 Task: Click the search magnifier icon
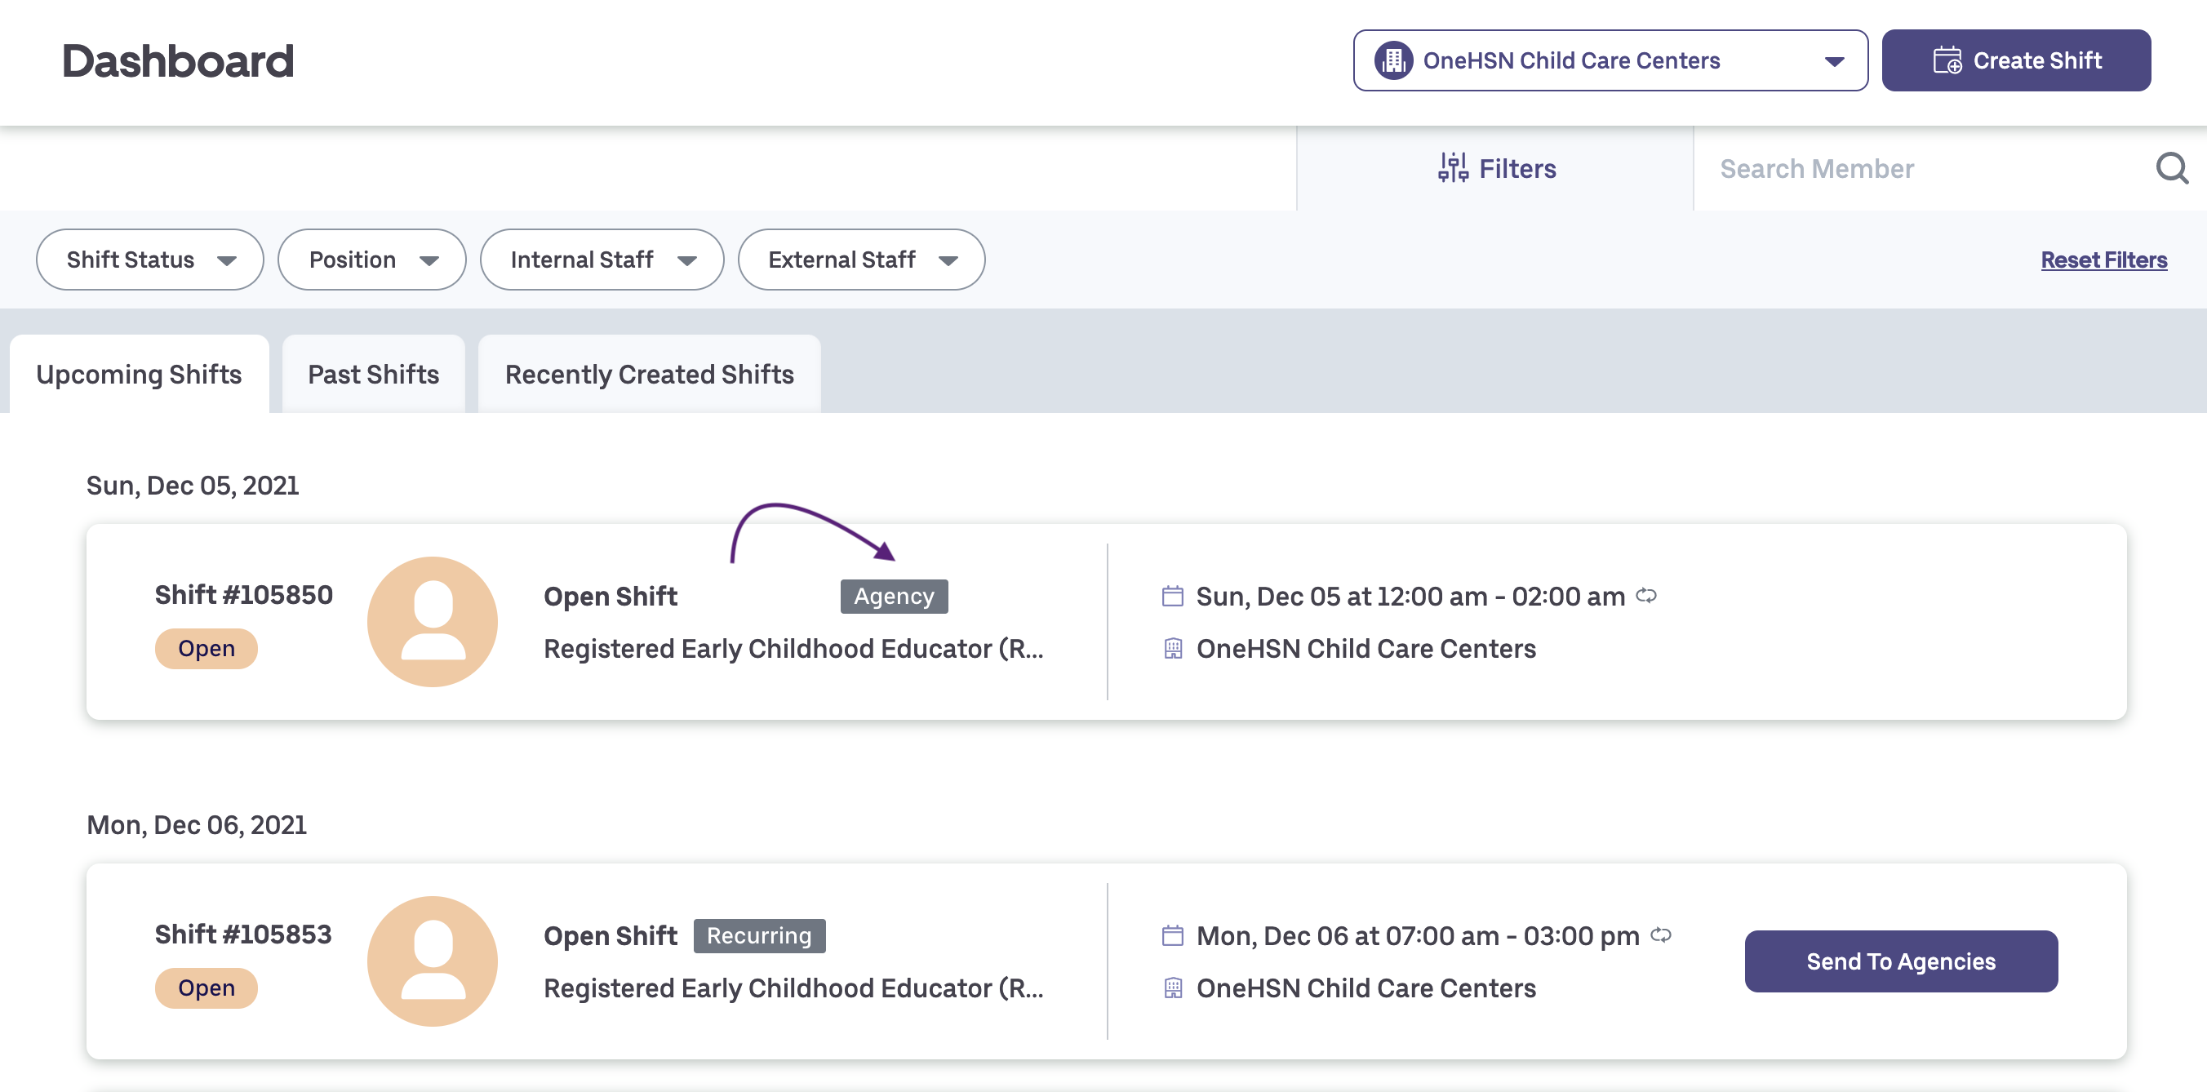coord(2171,169)
